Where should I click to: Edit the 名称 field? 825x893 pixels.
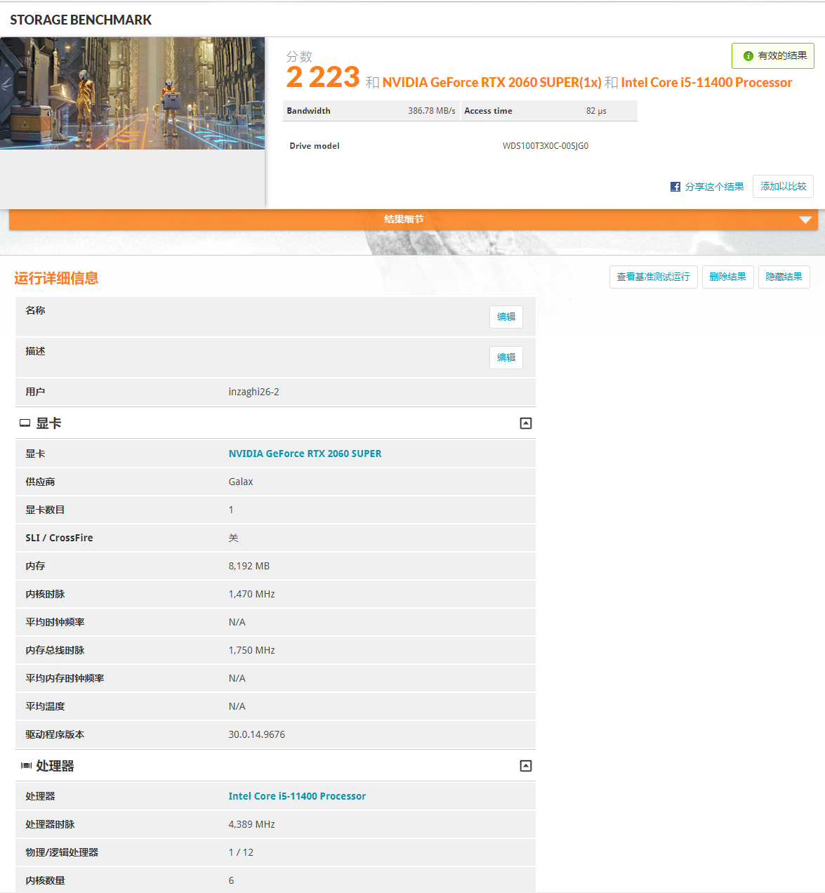(506, 317)
